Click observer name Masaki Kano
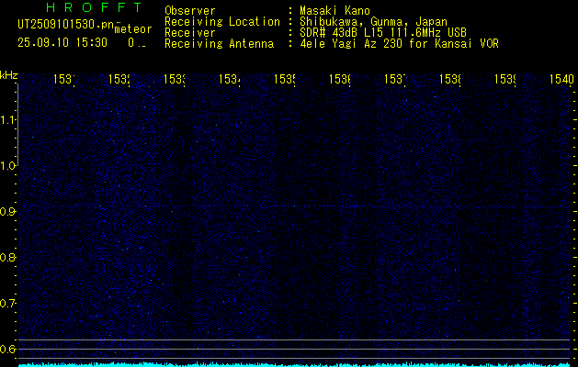The width and height of the screenshot is (578, 367). click(x=334, y=11)
